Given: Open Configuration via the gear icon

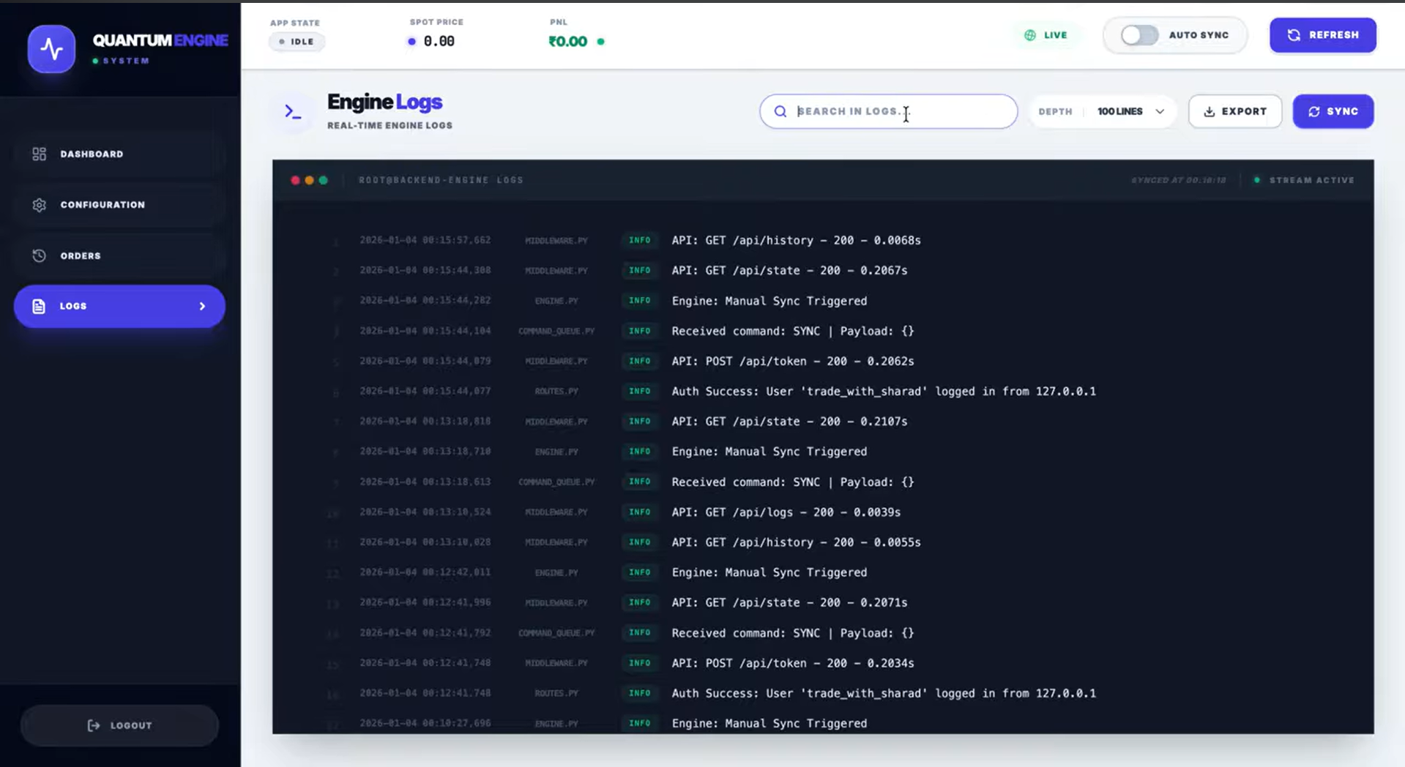Looking at the screenshot, I should pos(39,205).
